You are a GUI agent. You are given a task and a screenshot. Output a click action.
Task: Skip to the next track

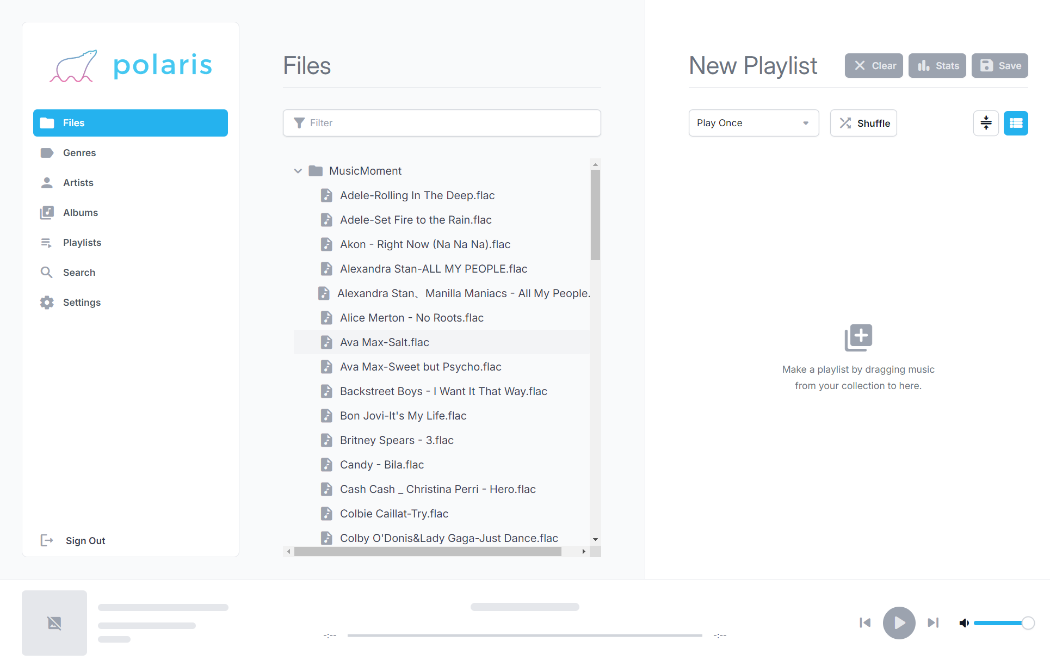pos(933,622)
